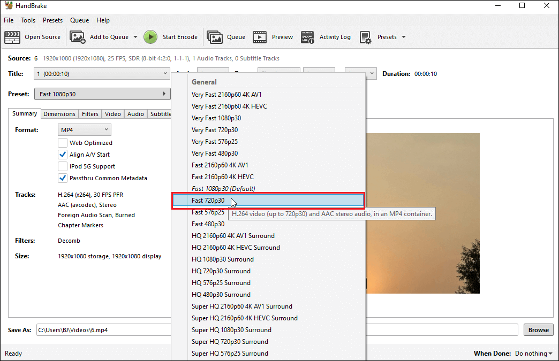
Task: Toggle the Web Optimized checkbox
Action: pos(63,143)
